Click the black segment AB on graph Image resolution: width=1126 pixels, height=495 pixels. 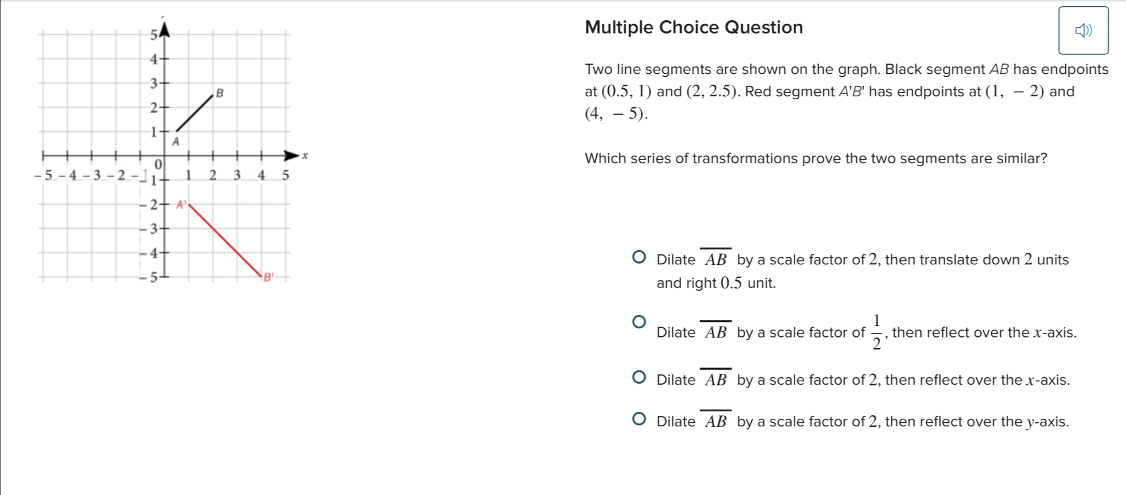coord(194,114)
